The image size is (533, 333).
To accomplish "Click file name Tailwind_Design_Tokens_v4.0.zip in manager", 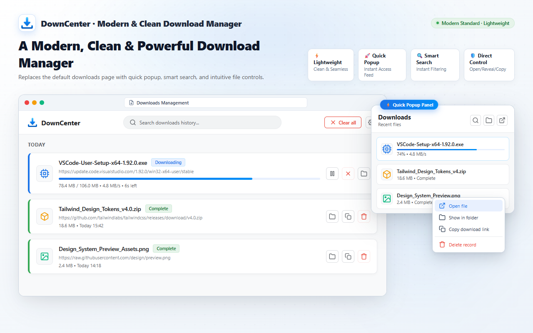I will coord(100,209).
